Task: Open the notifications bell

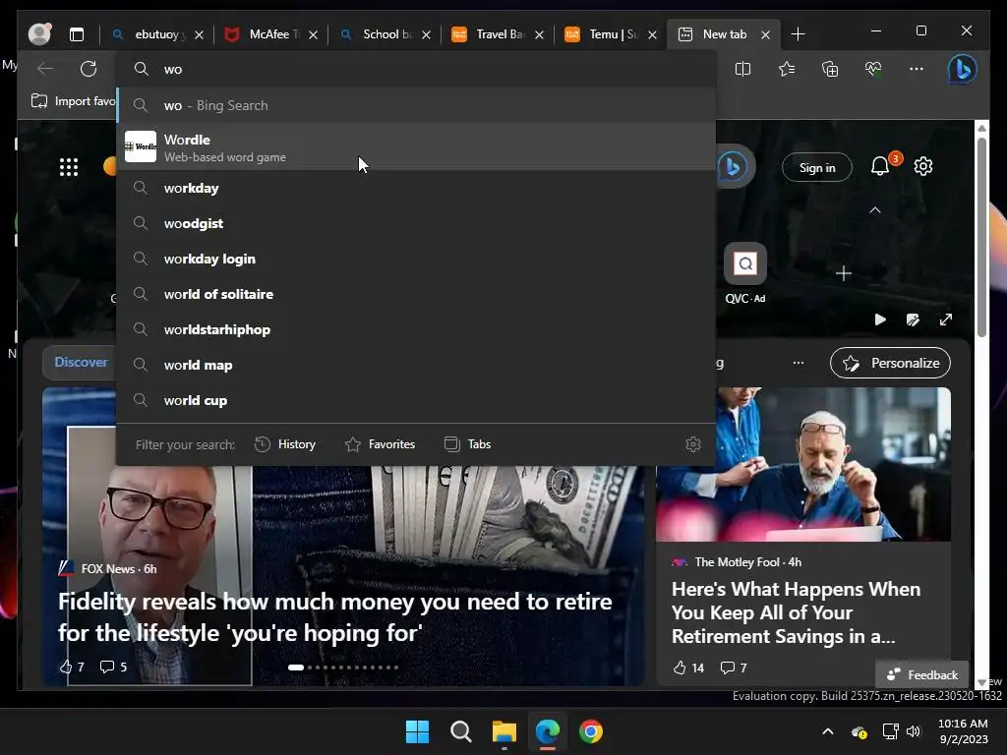Action: [880, 167]
